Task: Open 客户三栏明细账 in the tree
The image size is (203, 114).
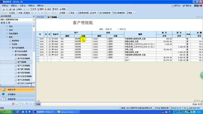Action: point(23,66)
